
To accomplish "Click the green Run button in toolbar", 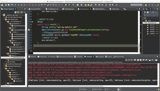I will [66, 5].
